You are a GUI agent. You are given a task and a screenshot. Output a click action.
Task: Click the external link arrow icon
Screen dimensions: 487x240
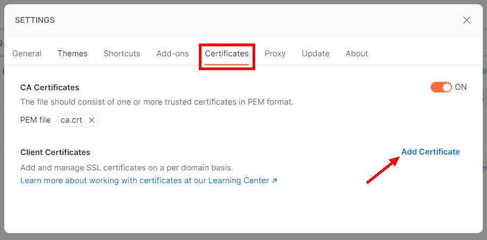click(274, 181)
